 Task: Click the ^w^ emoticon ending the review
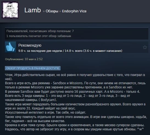(x=140, y=129)
